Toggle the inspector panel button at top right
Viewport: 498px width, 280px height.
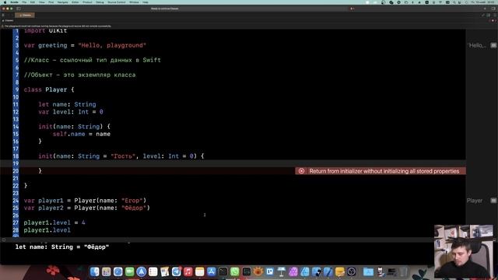coord(493,9)
